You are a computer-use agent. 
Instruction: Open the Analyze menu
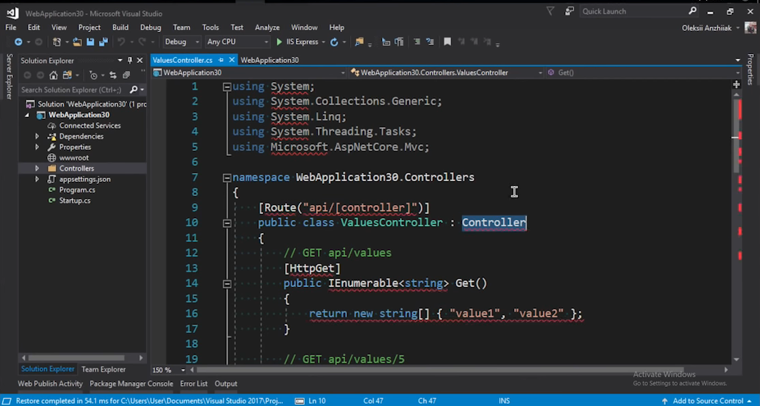click(267, 27)
